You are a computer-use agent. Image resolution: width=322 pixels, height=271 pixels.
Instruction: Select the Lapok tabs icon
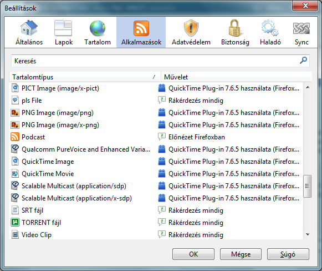[x=63, y=28]
